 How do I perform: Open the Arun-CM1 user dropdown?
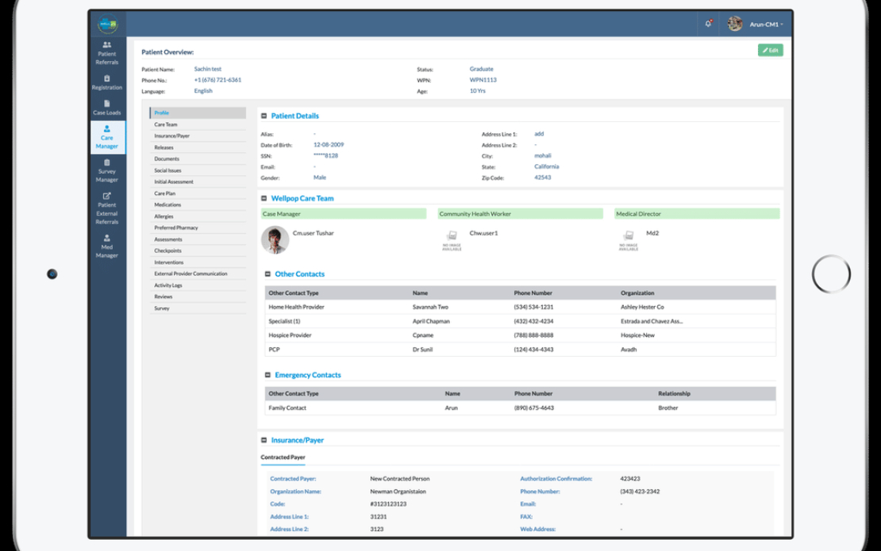(x=766, y=25)
